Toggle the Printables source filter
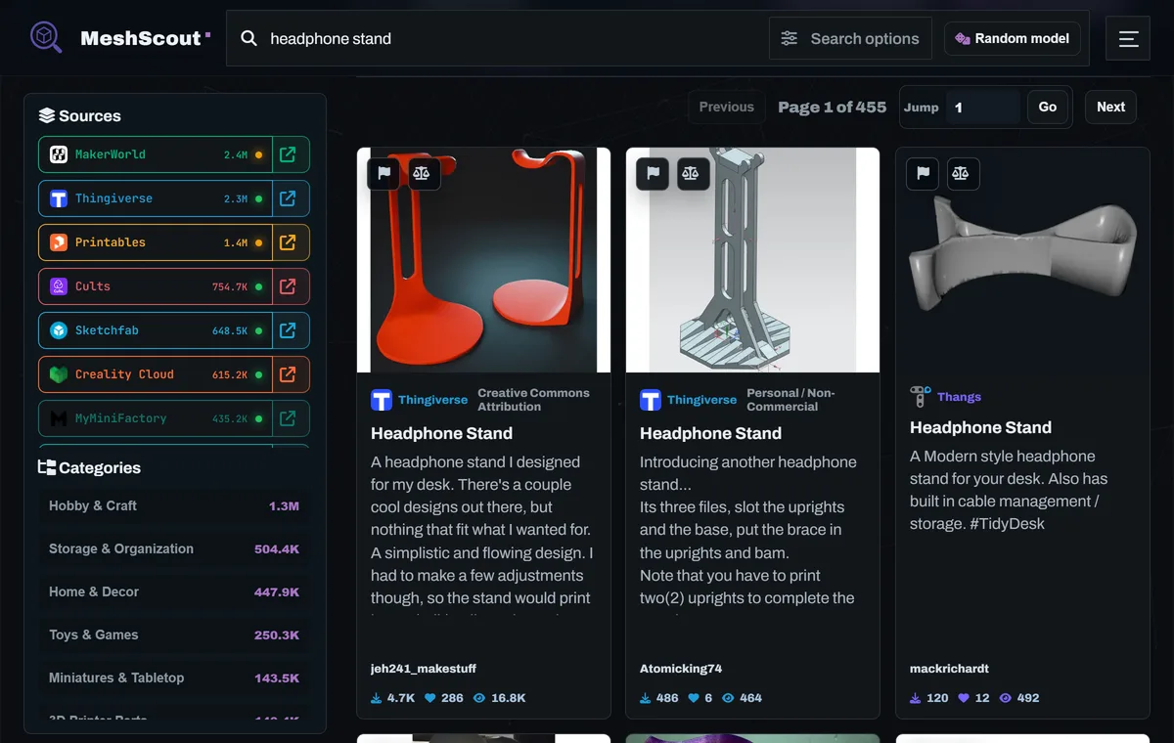Image resolution: width=1174 pixels, height=743 pixels. click(x=156, y=242)
